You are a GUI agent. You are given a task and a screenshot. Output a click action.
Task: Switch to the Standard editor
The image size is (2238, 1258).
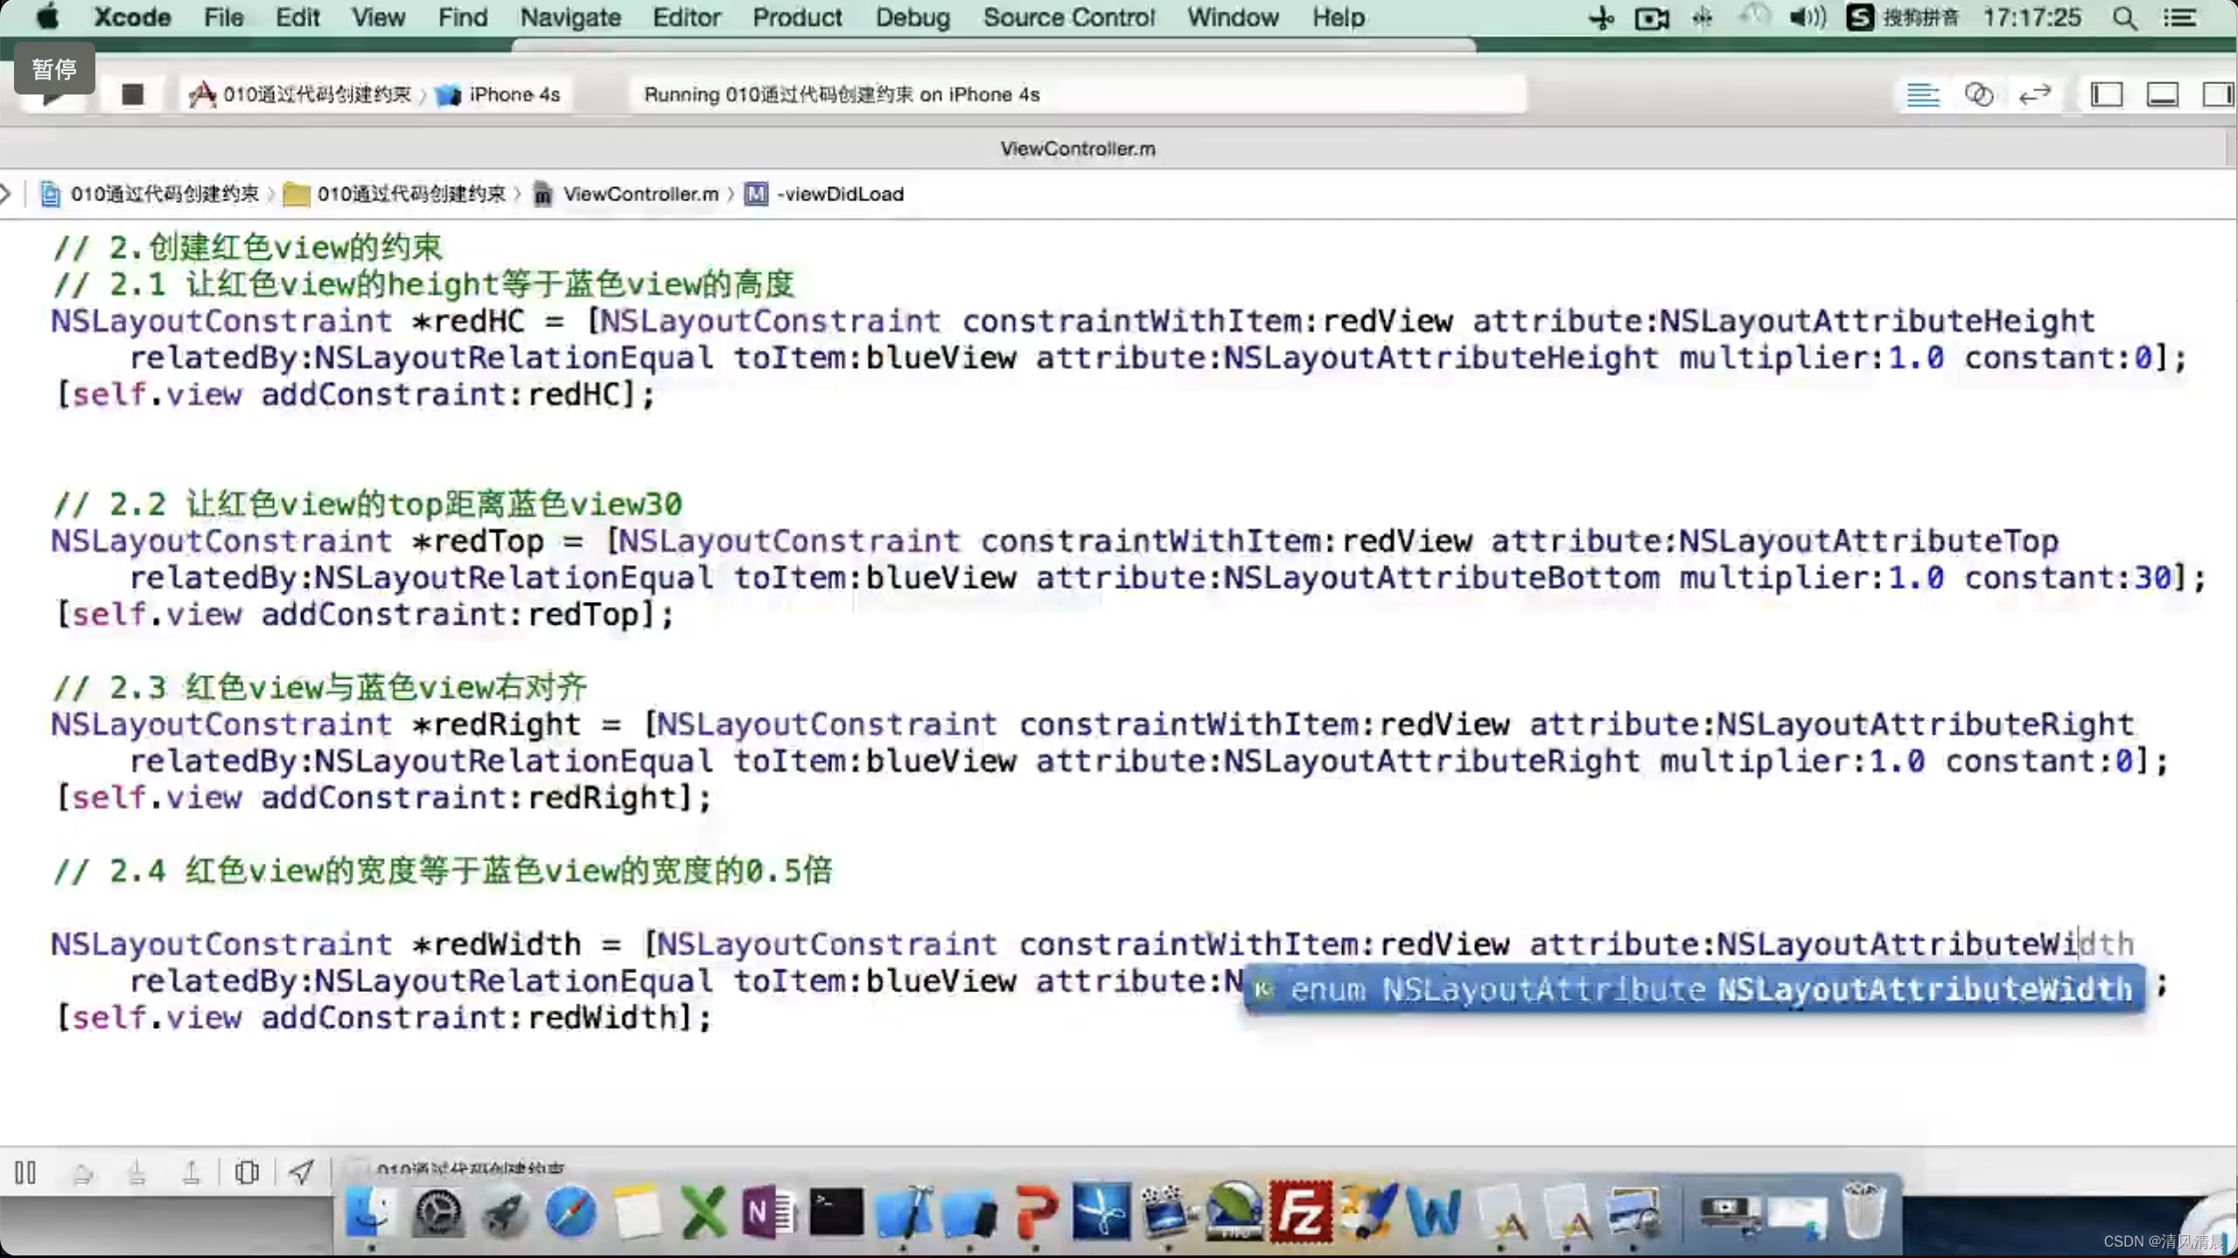[x=1922, y=94]
